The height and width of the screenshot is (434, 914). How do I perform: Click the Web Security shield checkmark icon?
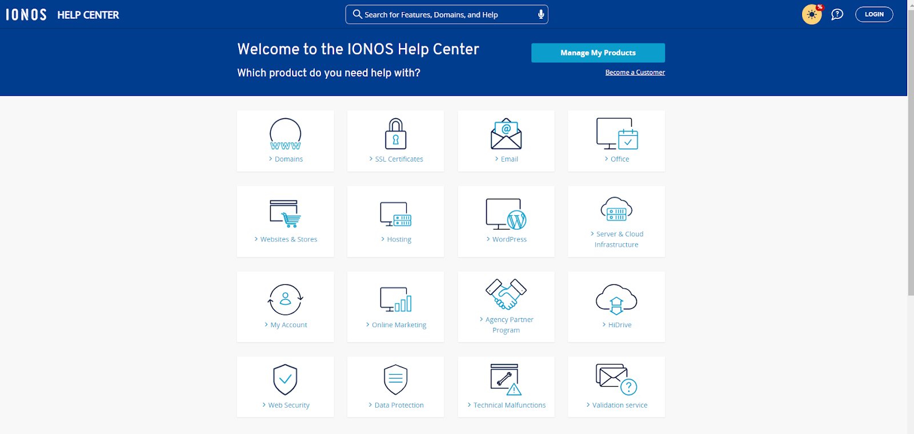point(286,380)
